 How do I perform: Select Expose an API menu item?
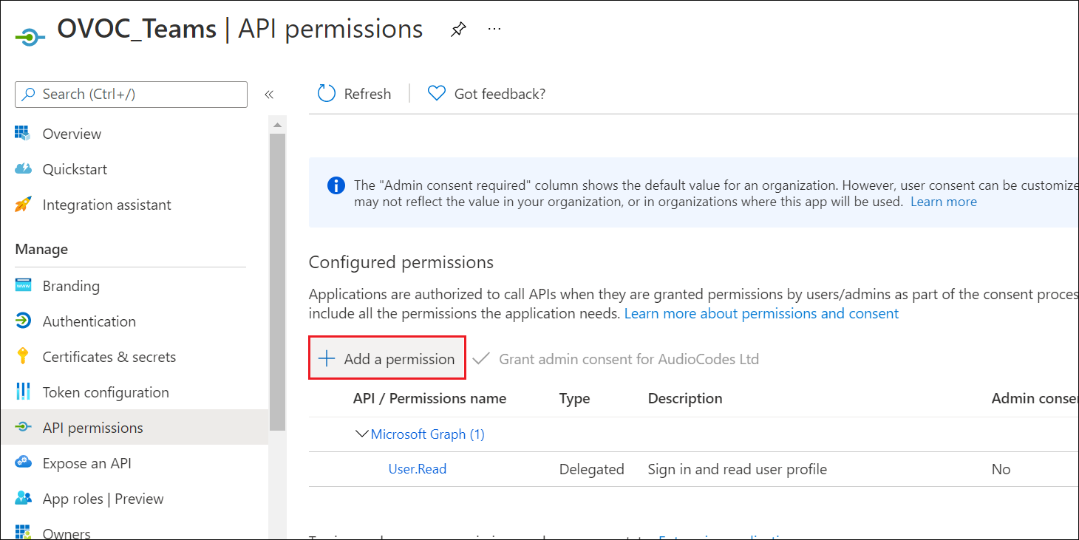[86, 463]
